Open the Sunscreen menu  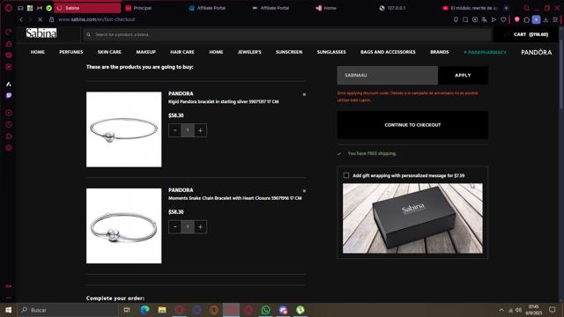point(289,52)
